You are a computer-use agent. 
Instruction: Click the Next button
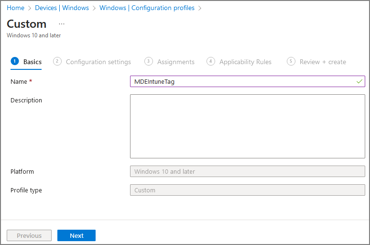pyautogui.click(x=76, y=235)
